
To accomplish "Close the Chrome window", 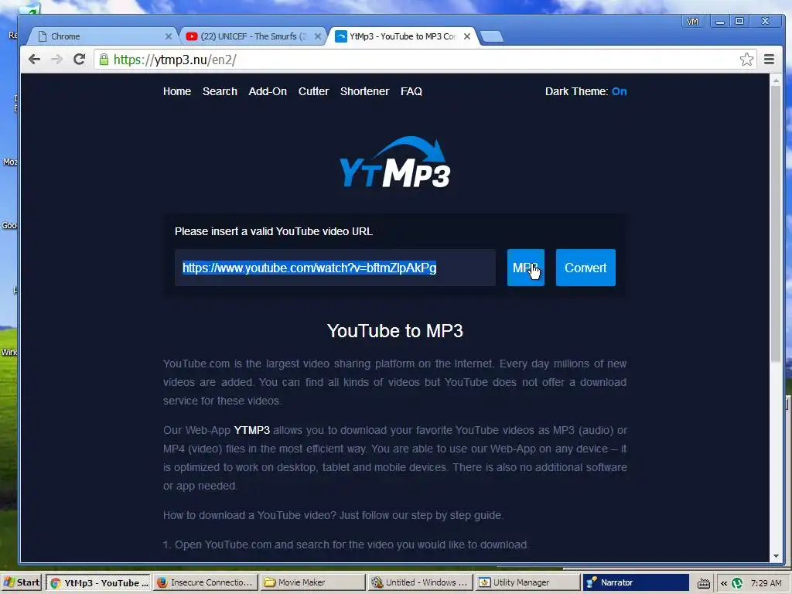I will pos(766,21).
